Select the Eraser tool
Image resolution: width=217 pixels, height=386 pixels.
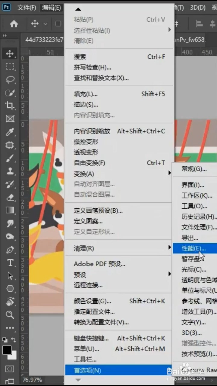pos(10,197)
